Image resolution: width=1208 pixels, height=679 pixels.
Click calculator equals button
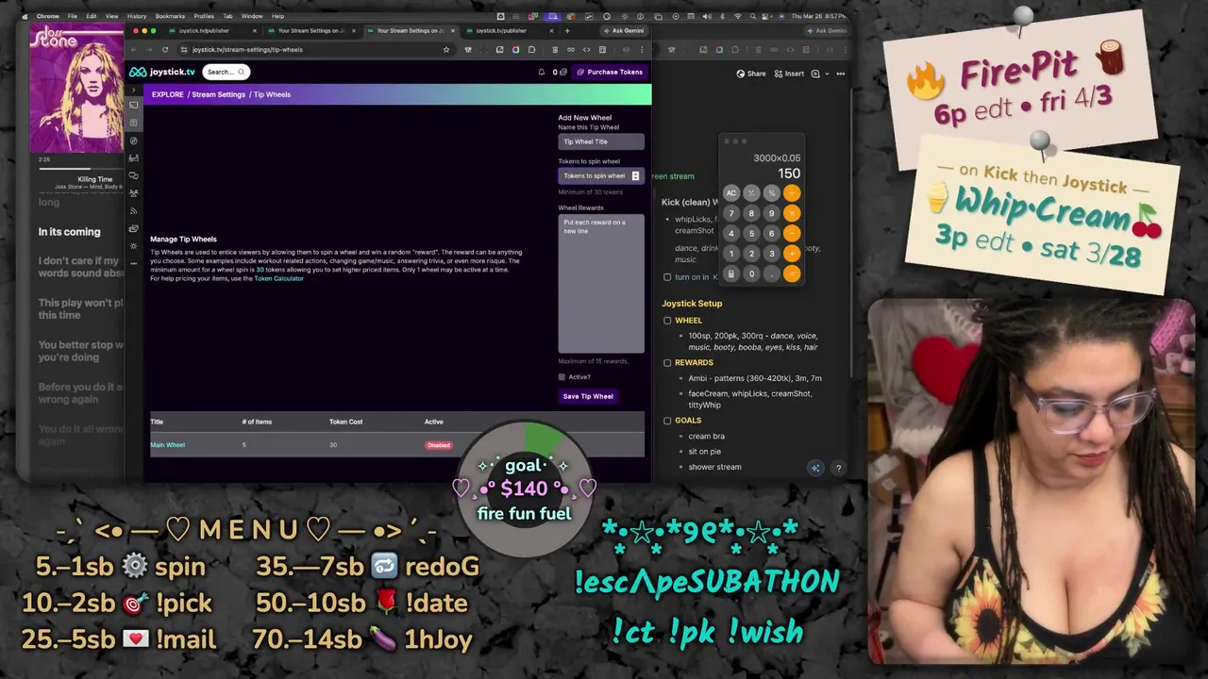click(792, 273)
